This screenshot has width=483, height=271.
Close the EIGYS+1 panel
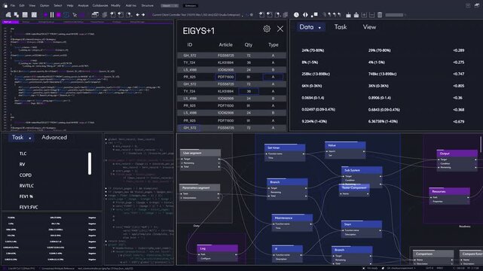[x=280, y=29]
